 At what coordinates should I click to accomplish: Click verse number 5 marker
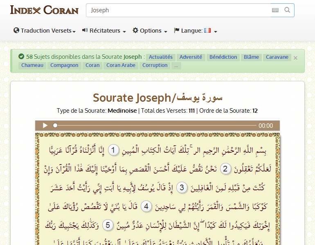pos(108,225)
